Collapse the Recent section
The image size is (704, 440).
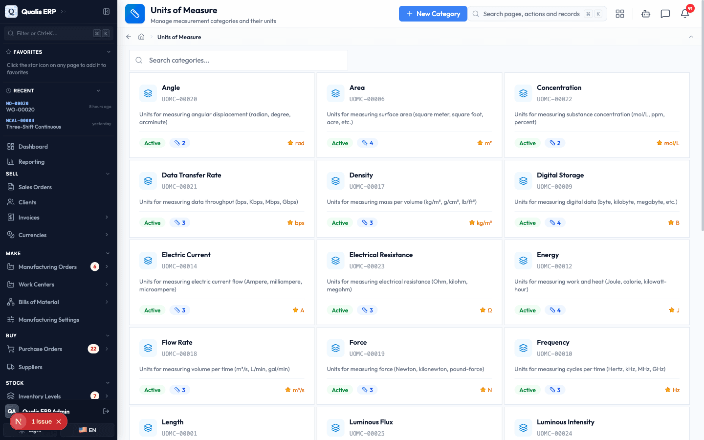point(98,90)
